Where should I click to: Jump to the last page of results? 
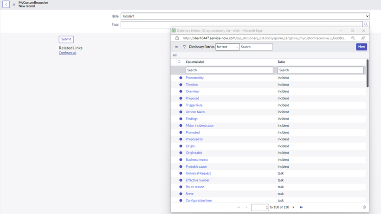pos(301,207)
